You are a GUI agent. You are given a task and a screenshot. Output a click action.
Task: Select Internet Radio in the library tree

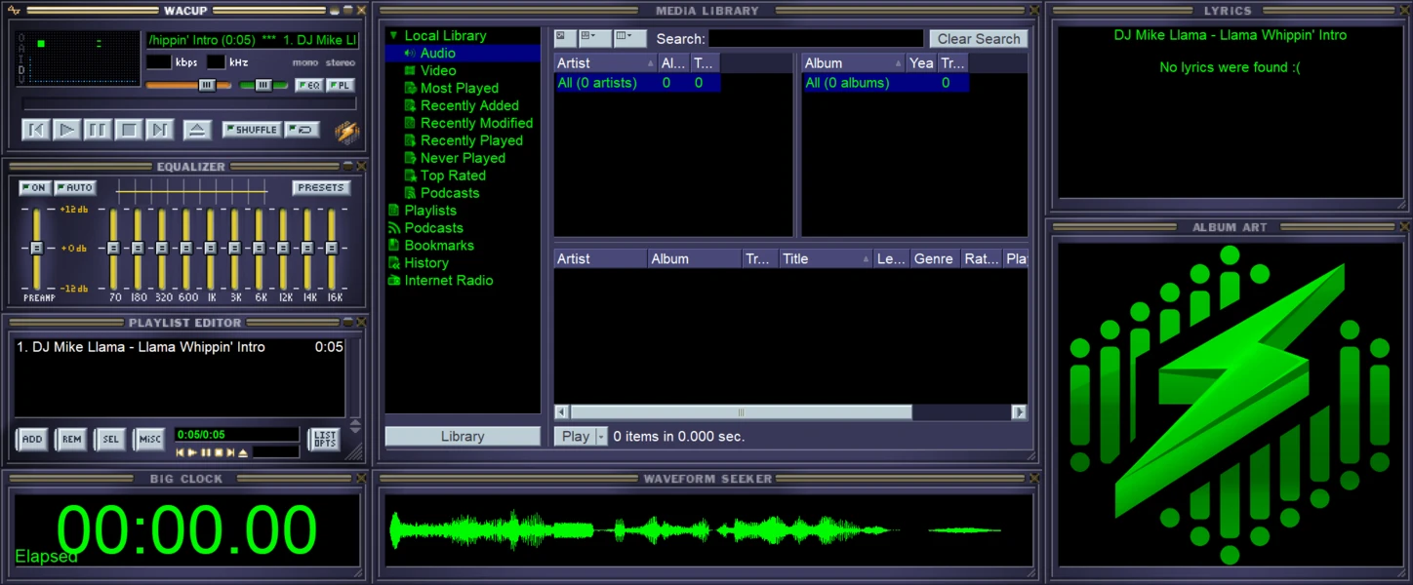tap(449, 281)
